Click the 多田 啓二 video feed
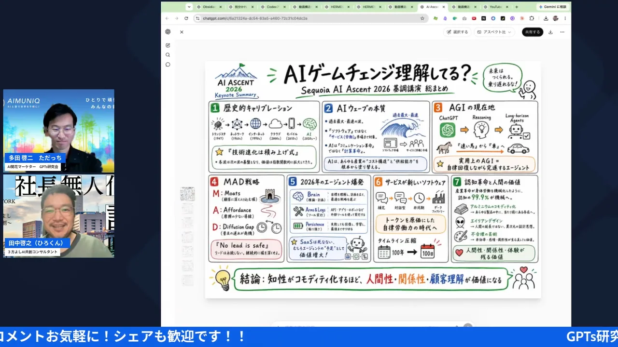Screen dimensions: 618x347 pos(59,131)
